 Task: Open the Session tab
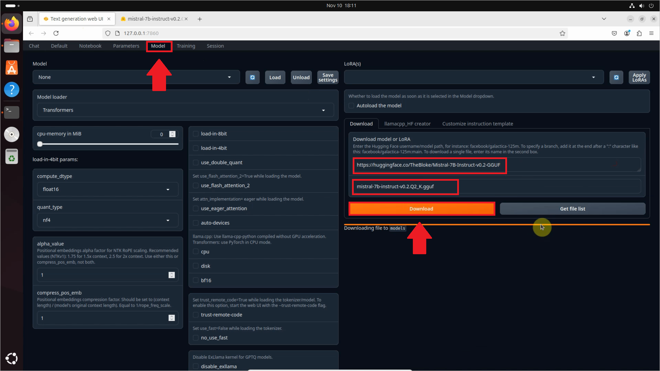pyautogui.click(x=215, y=46)
